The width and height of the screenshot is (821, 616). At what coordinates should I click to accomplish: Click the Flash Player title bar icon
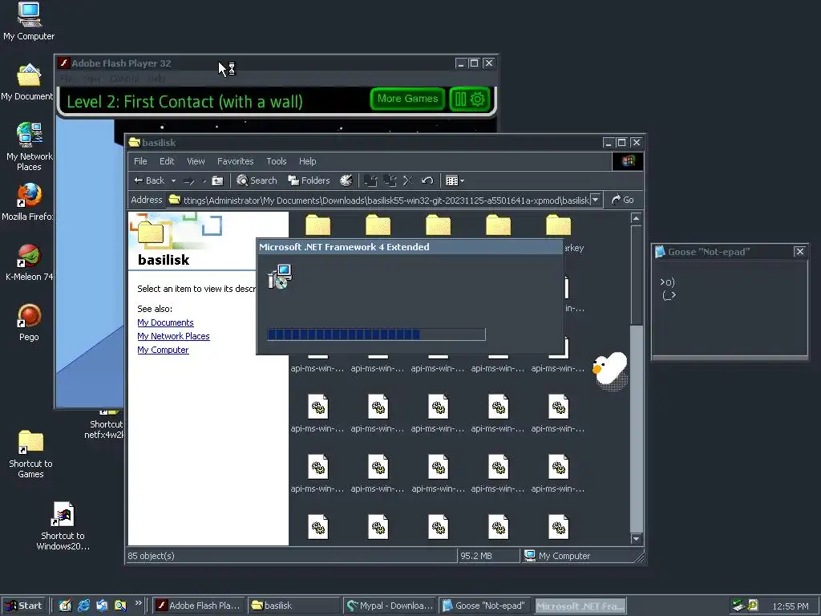point(64,63)
